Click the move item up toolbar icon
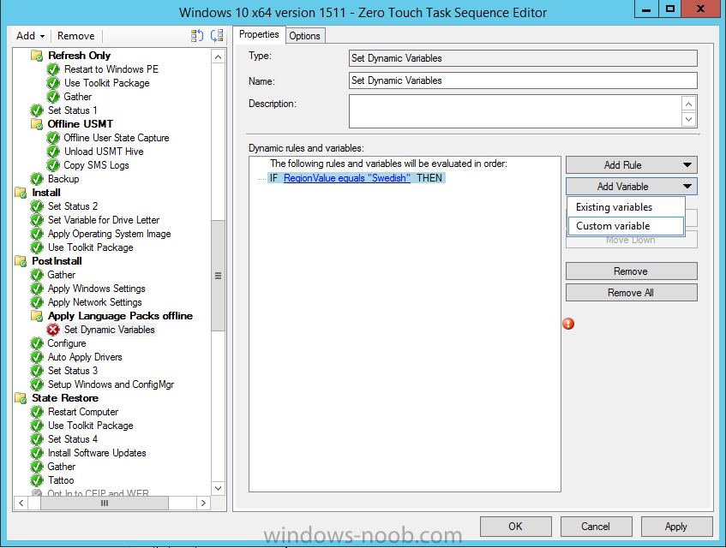 [197, 36]
